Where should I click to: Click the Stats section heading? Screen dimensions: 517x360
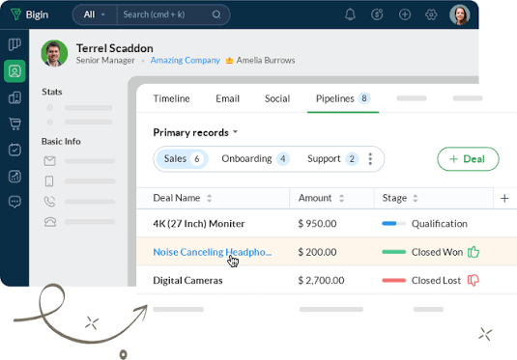click(x=52, y=92)
